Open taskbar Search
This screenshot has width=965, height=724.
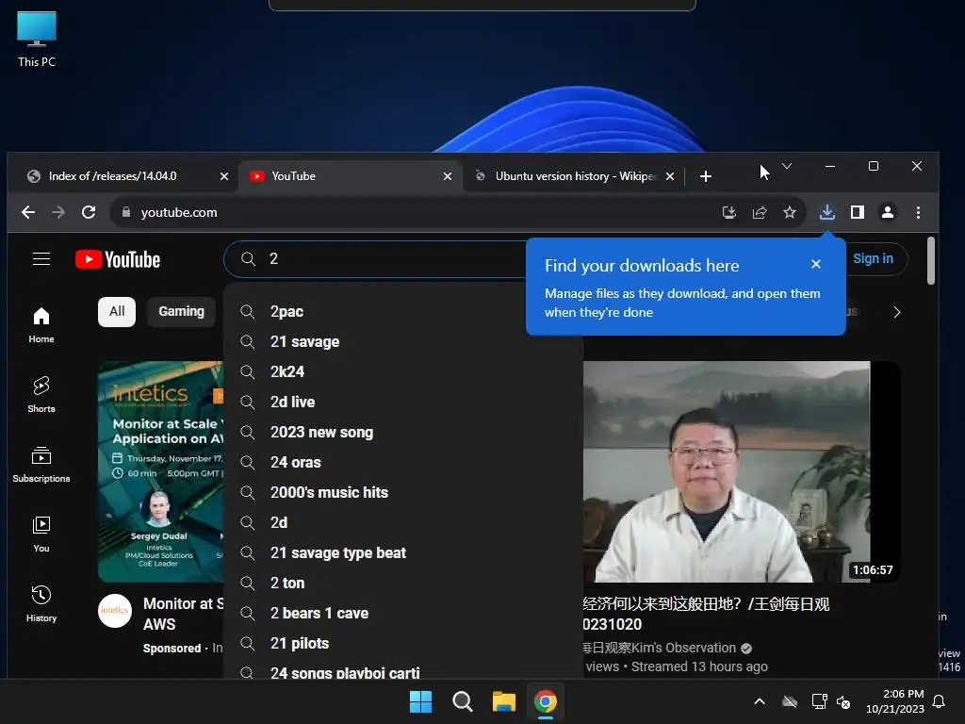(x=462, y=701)
